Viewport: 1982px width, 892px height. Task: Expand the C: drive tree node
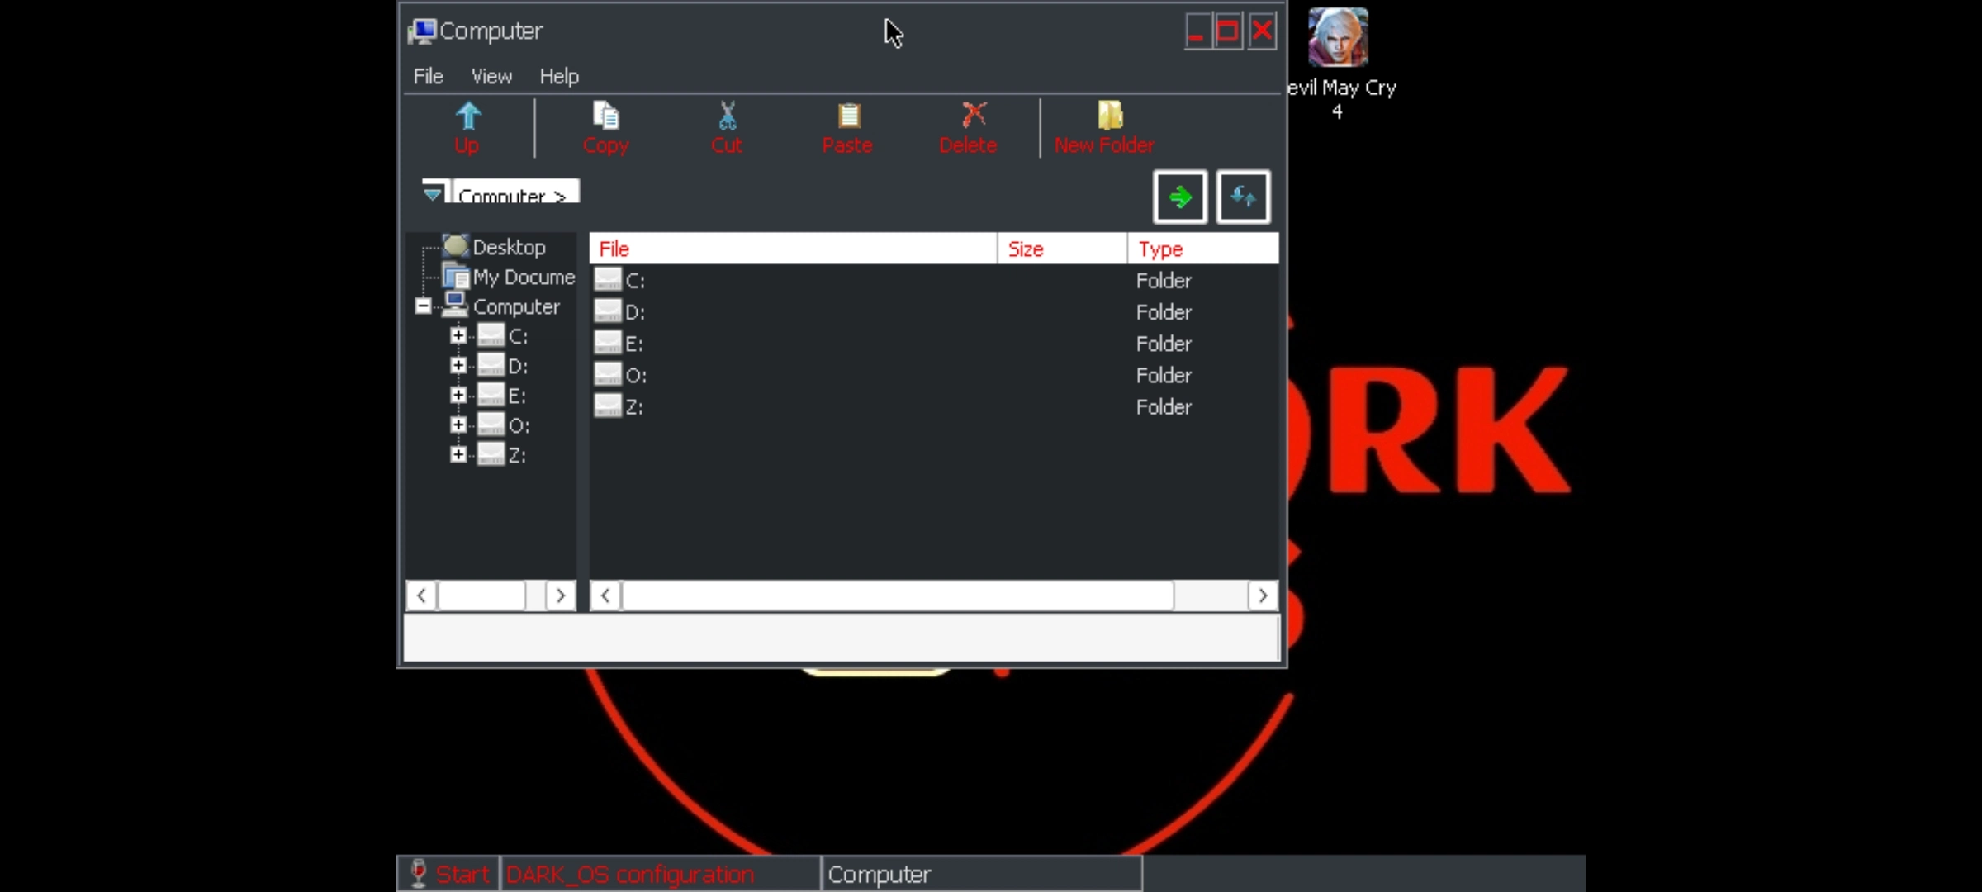click(x=458, y=335)
